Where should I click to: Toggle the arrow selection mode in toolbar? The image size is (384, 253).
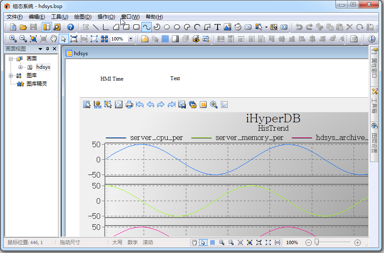(x=64, y=39)
